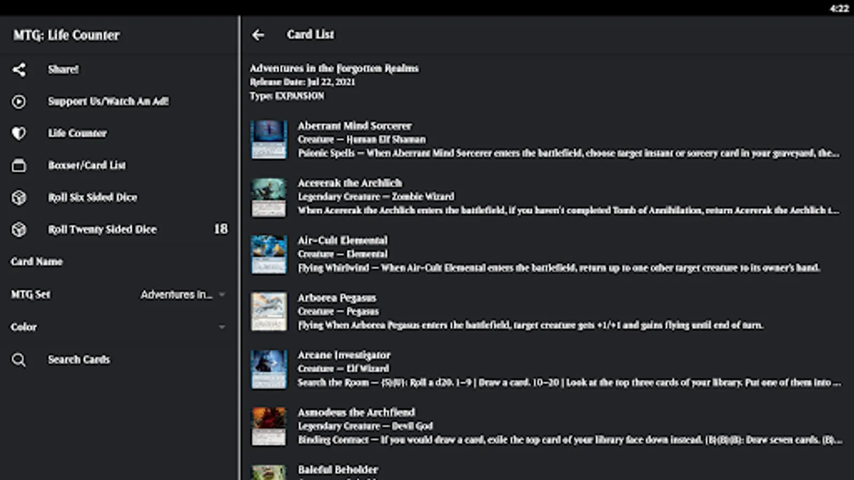This screenshot has width=854, height=480.
Task: Focus the Card Name input field
Action: click(119, 261)
